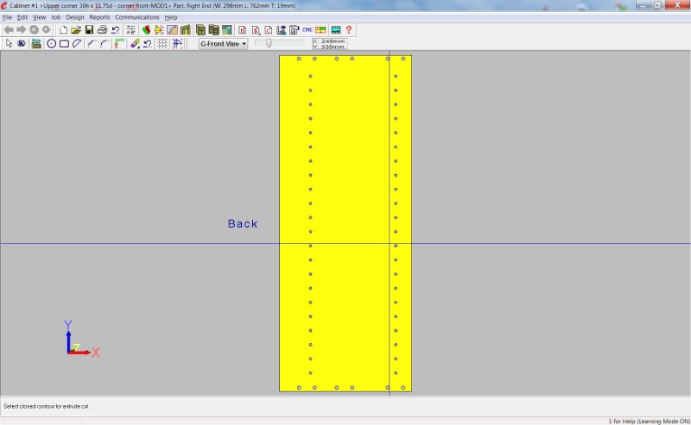Screen dimensions: 691x425
Task: Click the New document icon
Action: point(64,30)
